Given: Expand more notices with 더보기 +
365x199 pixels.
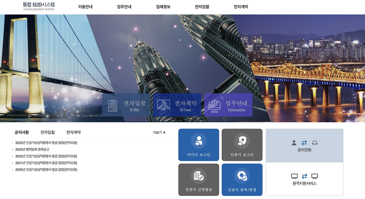Looking at the screenshot, I should point(159,132).
